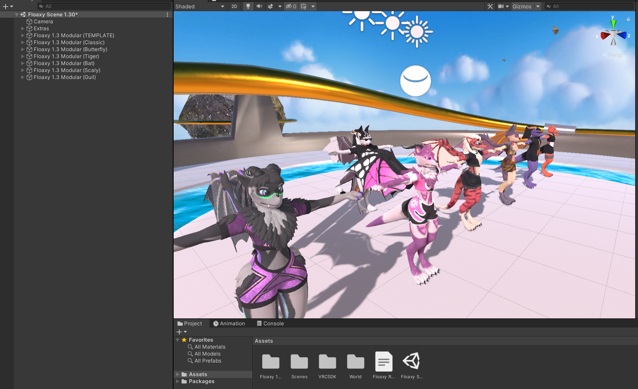
Task: Select All Materials in Favorites
Action: pyautogui.click(x=210, y=347)
